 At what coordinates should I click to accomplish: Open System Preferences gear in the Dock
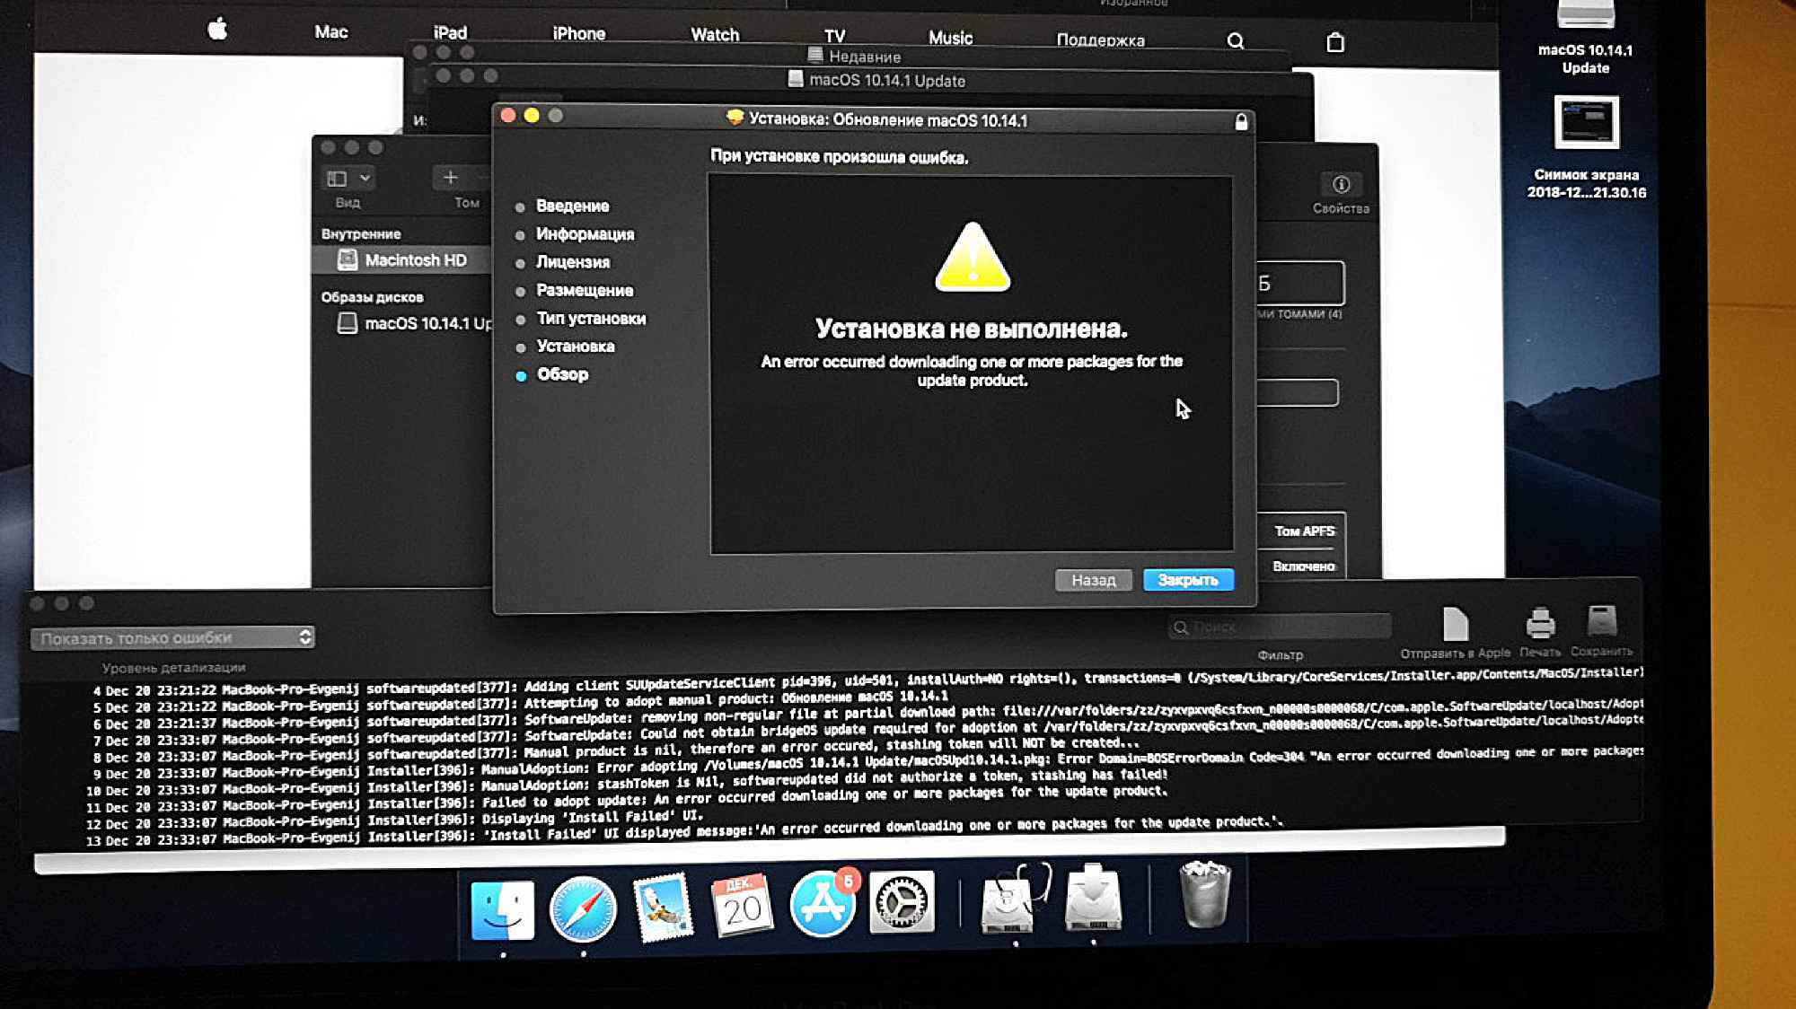(902, 902)
